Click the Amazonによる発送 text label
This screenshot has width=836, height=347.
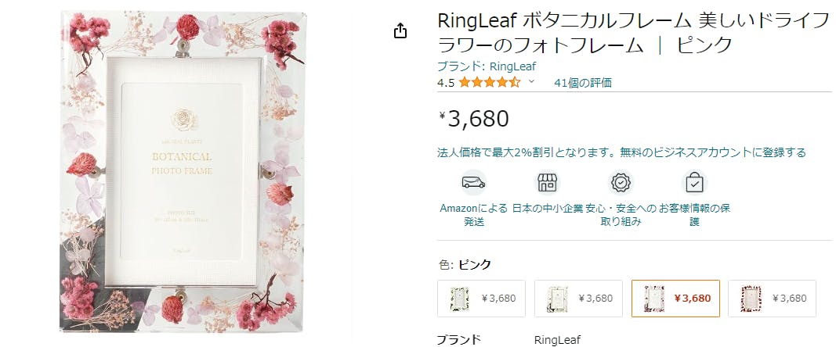(x=473, y=215)
